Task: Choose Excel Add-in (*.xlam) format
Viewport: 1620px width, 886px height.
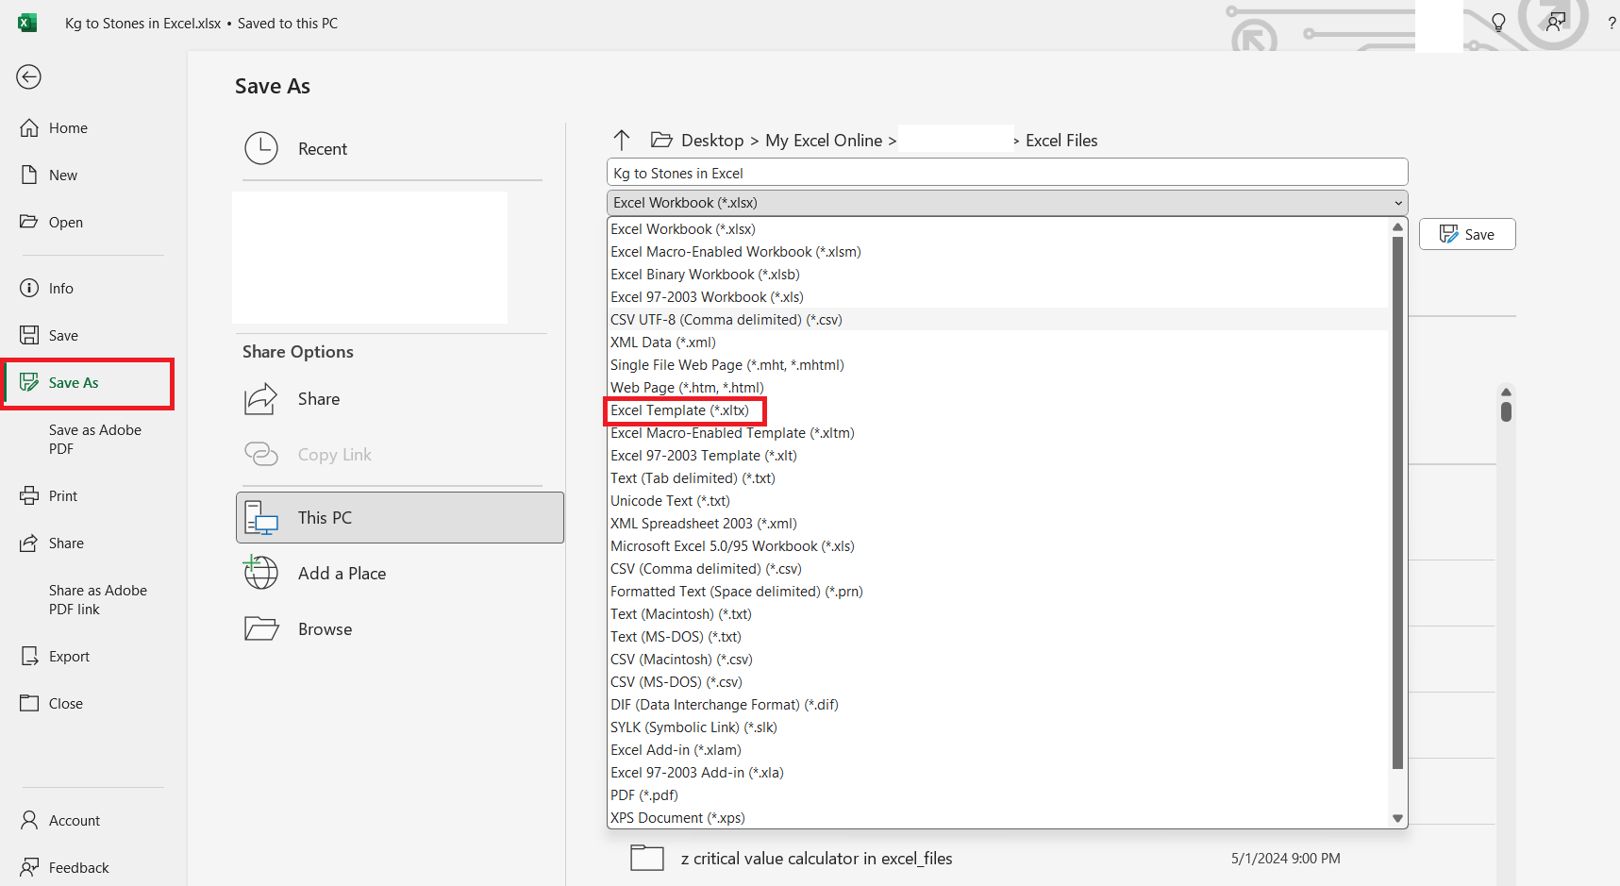Action: tap(998, 750)
